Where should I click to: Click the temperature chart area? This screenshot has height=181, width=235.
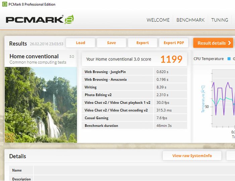[223, 98]
